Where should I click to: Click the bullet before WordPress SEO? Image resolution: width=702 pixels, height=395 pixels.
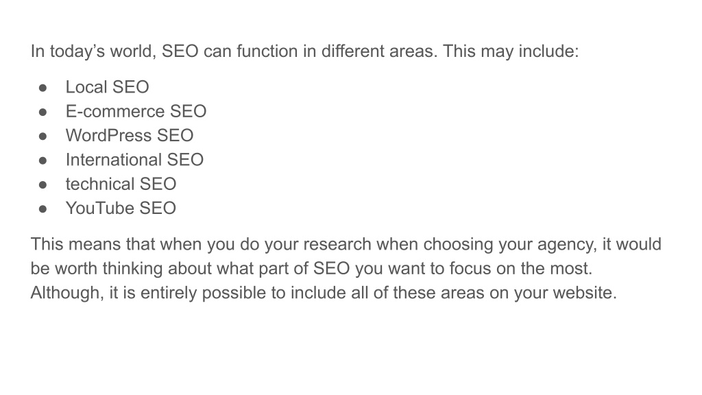[x=43, y=136]
